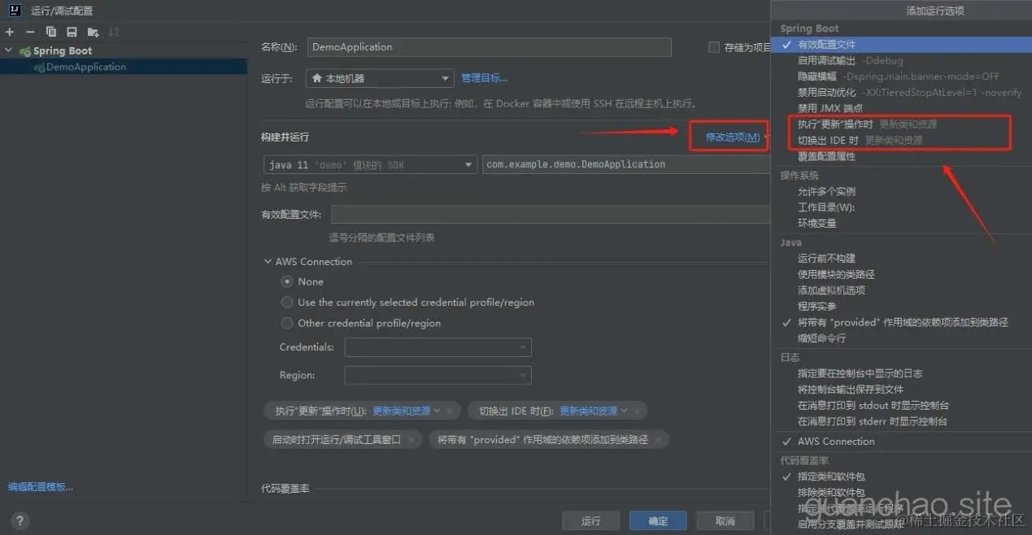The image size is (1032, 535).
Task: Add a new run configuration with plus icon
Action: 10,32
